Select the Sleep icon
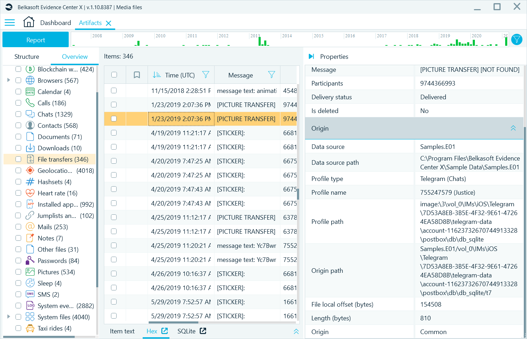Image resolution: width=527 pixels, height=339 pixels. 30,283
